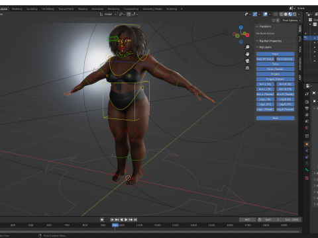318x238 pixels.
Task: Select material preview shading
Action: (x=290, y=14)
